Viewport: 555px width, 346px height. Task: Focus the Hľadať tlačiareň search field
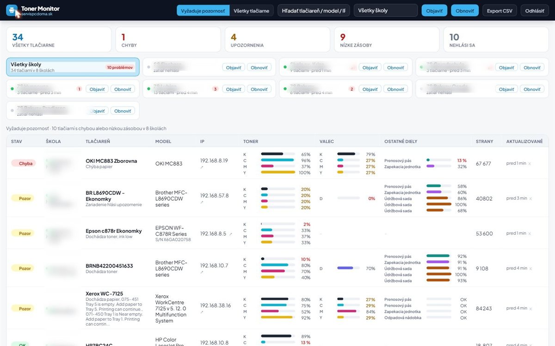click(314, 10)
